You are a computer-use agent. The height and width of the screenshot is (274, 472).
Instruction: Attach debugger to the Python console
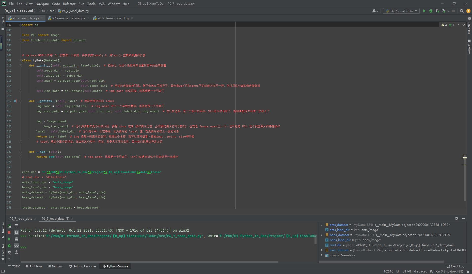(9, 246)
